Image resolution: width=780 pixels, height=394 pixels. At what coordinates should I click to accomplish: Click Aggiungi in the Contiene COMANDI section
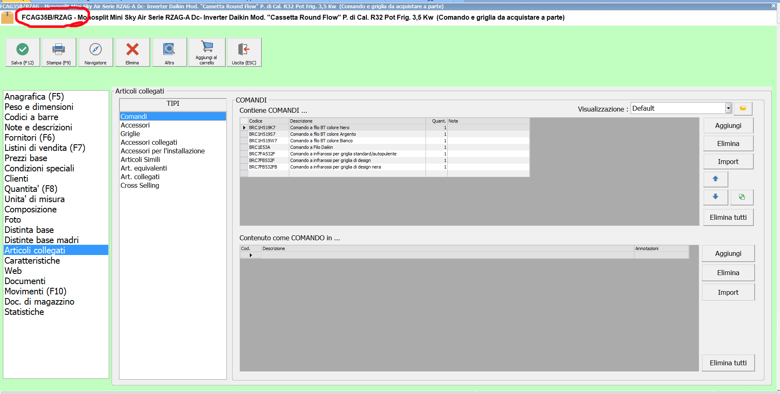click(x=728, y=125)
